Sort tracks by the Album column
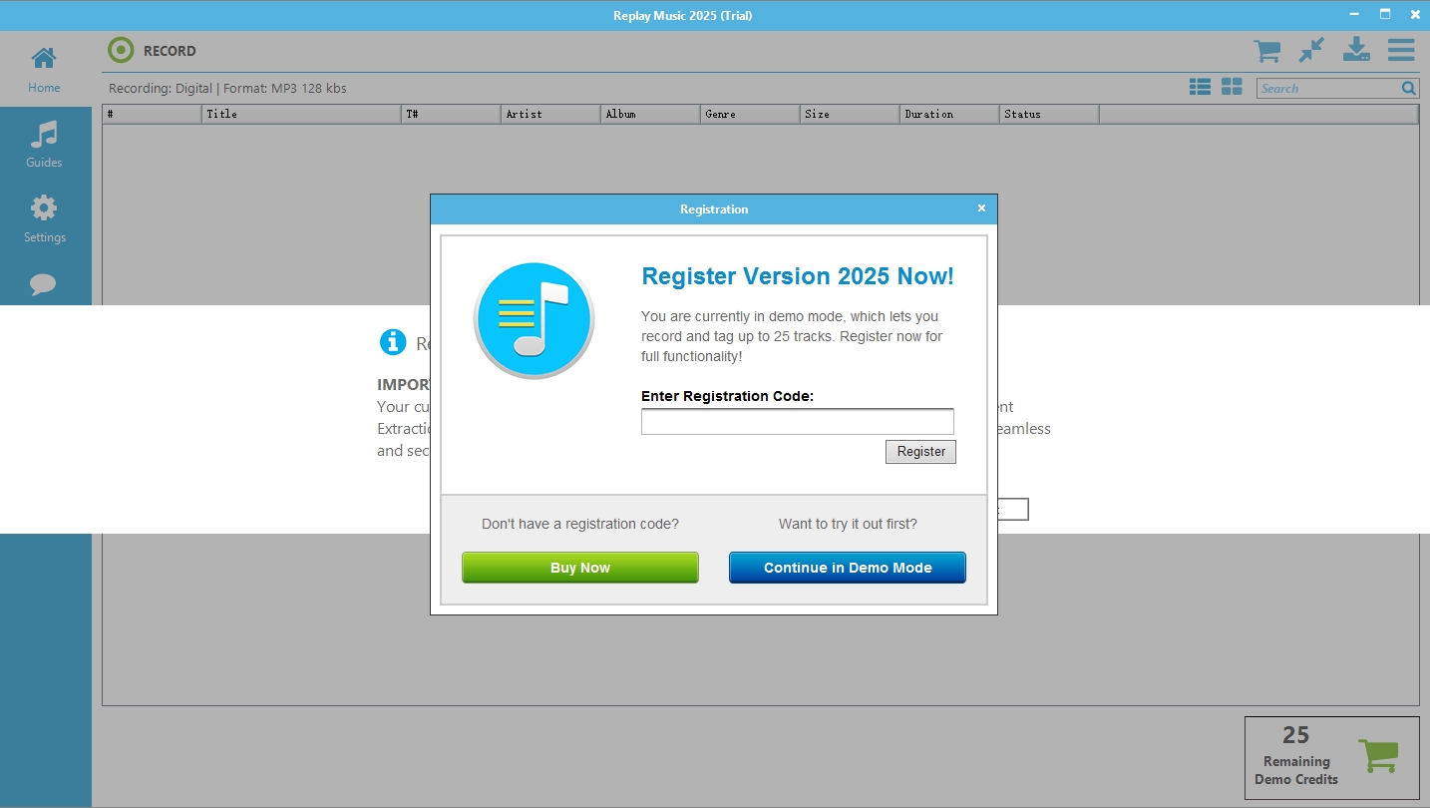The image size is (1430, 808). 650,114
